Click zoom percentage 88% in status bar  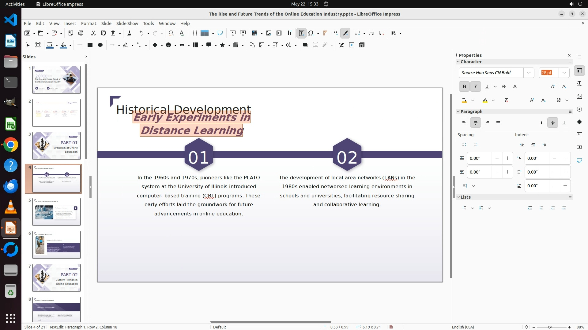tap(580, 327)
